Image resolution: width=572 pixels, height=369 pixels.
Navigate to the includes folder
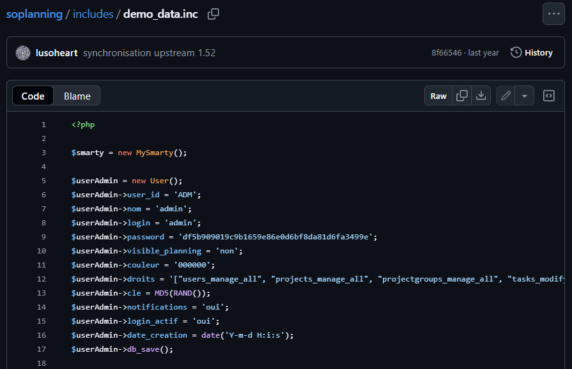click(x=93, y=14)
